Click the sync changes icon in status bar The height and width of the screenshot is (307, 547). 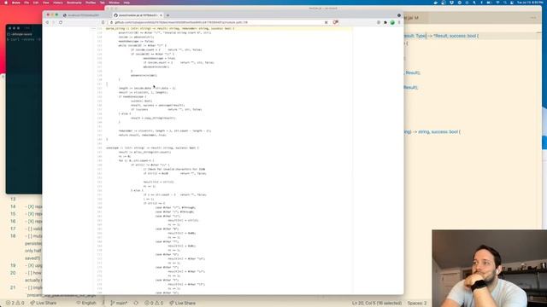tap(136, 304)
